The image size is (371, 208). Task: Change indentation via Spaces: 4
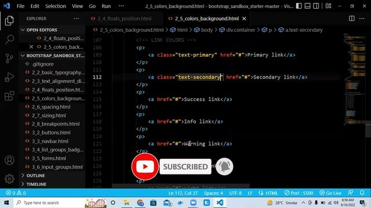(213, 193)
